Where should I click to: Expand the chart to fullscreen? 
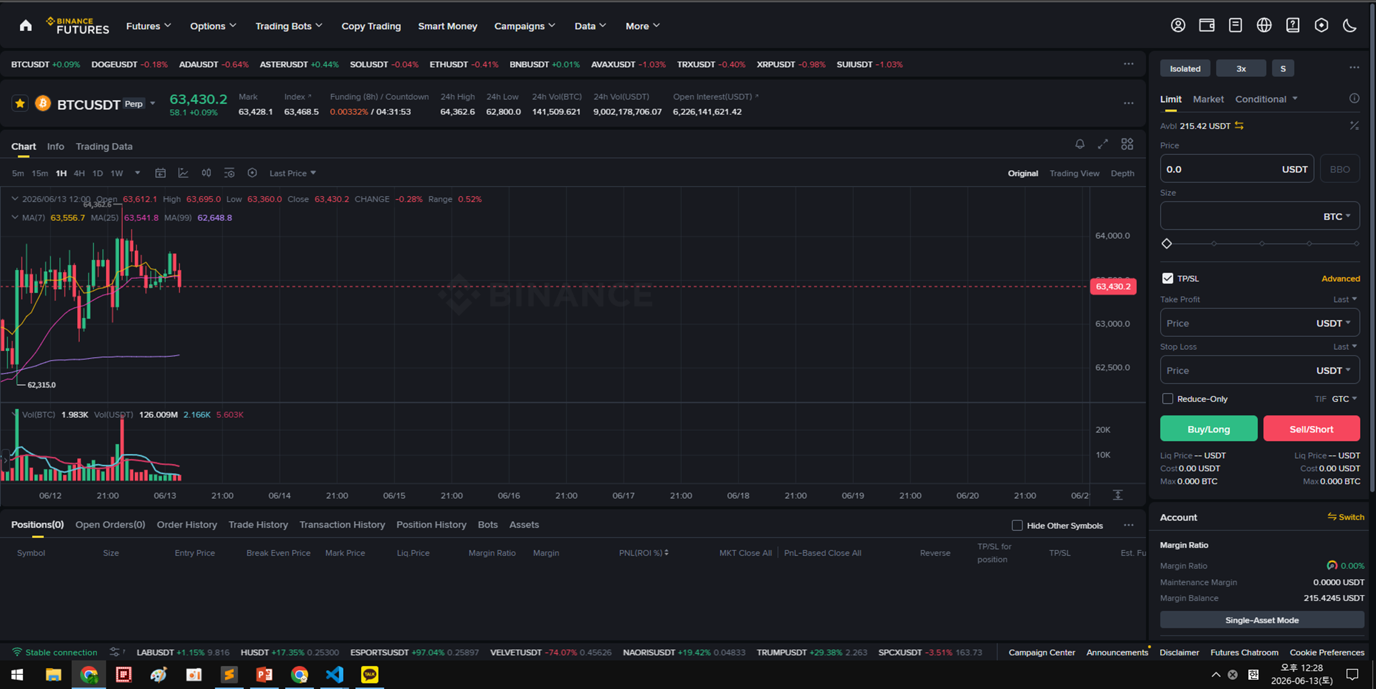pos(1103,144)
